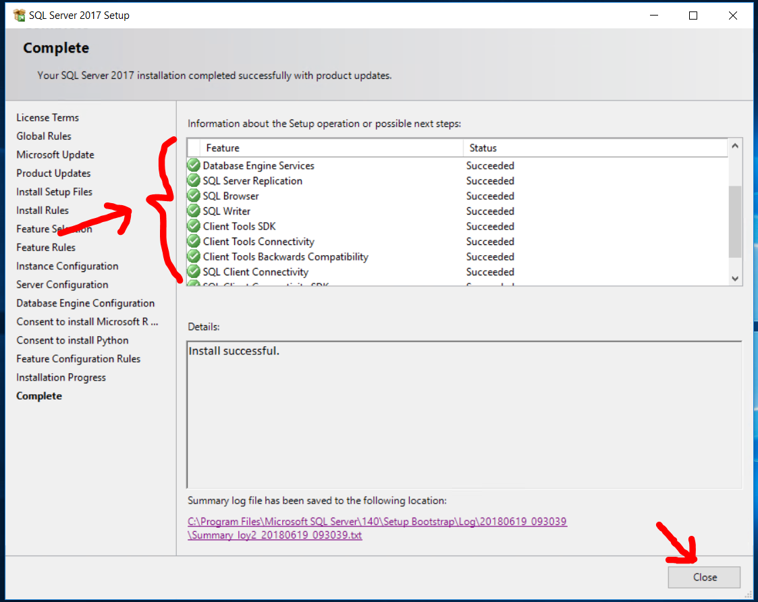Click Server Configuration step
Image resolution: width=758 pixels, height=602 pixels.
[x=62, y=284]
